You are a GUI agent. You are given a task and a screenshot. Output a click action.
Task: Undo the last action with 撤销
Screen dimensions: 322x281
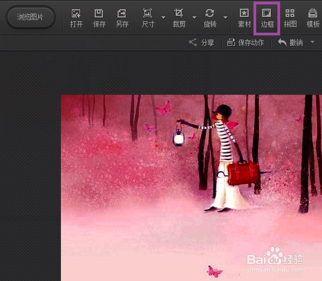pyautogui.click(x=290, y=42)
